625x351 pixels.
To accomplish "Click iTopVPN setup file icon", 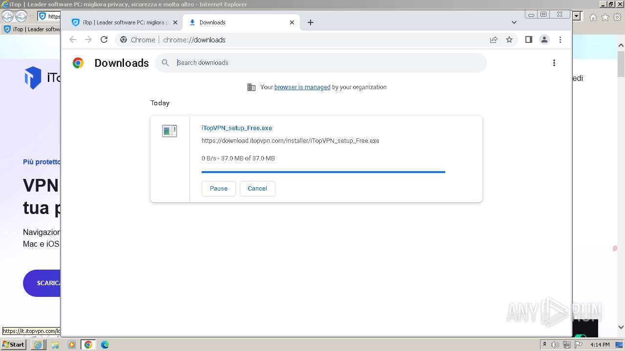I will [169, 131].
